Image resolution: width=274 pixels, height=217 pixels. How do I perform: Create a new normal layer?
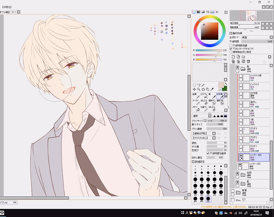tap(233, 57)
